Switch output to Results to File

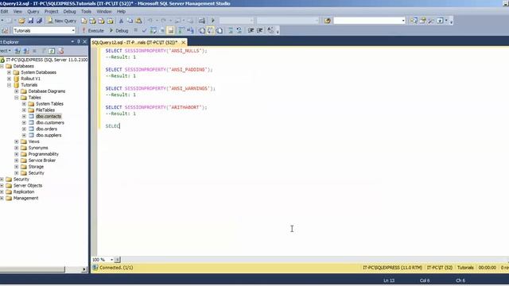point(220,30)
